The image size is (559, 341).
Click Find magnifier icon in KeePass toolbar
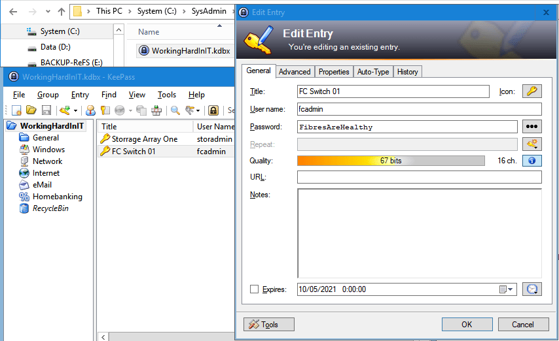[175, 110]
